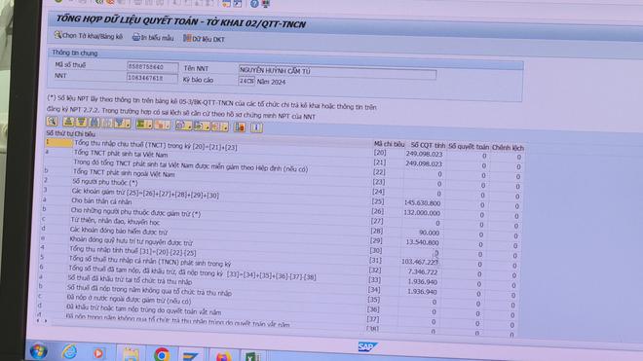Click the Views icon in grid toolbar
Viewport: 643px width, 361px height.
(x=180, y=125)
